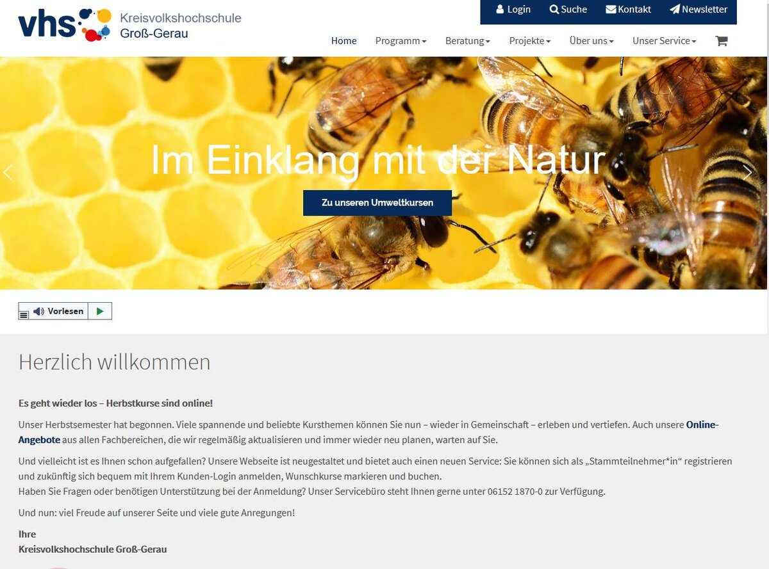Click the Kreisvolkshochschule Groß-Gerau header text
The height and width of the screenshot is (569, 769).
click(x=180, y=25)
